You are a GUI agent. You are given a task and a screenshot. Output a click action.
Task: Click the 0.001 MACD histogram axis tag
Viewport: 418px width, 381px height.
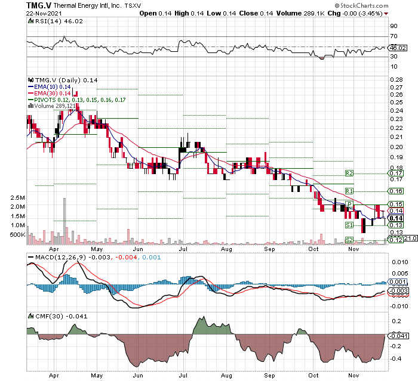(398, 282)
